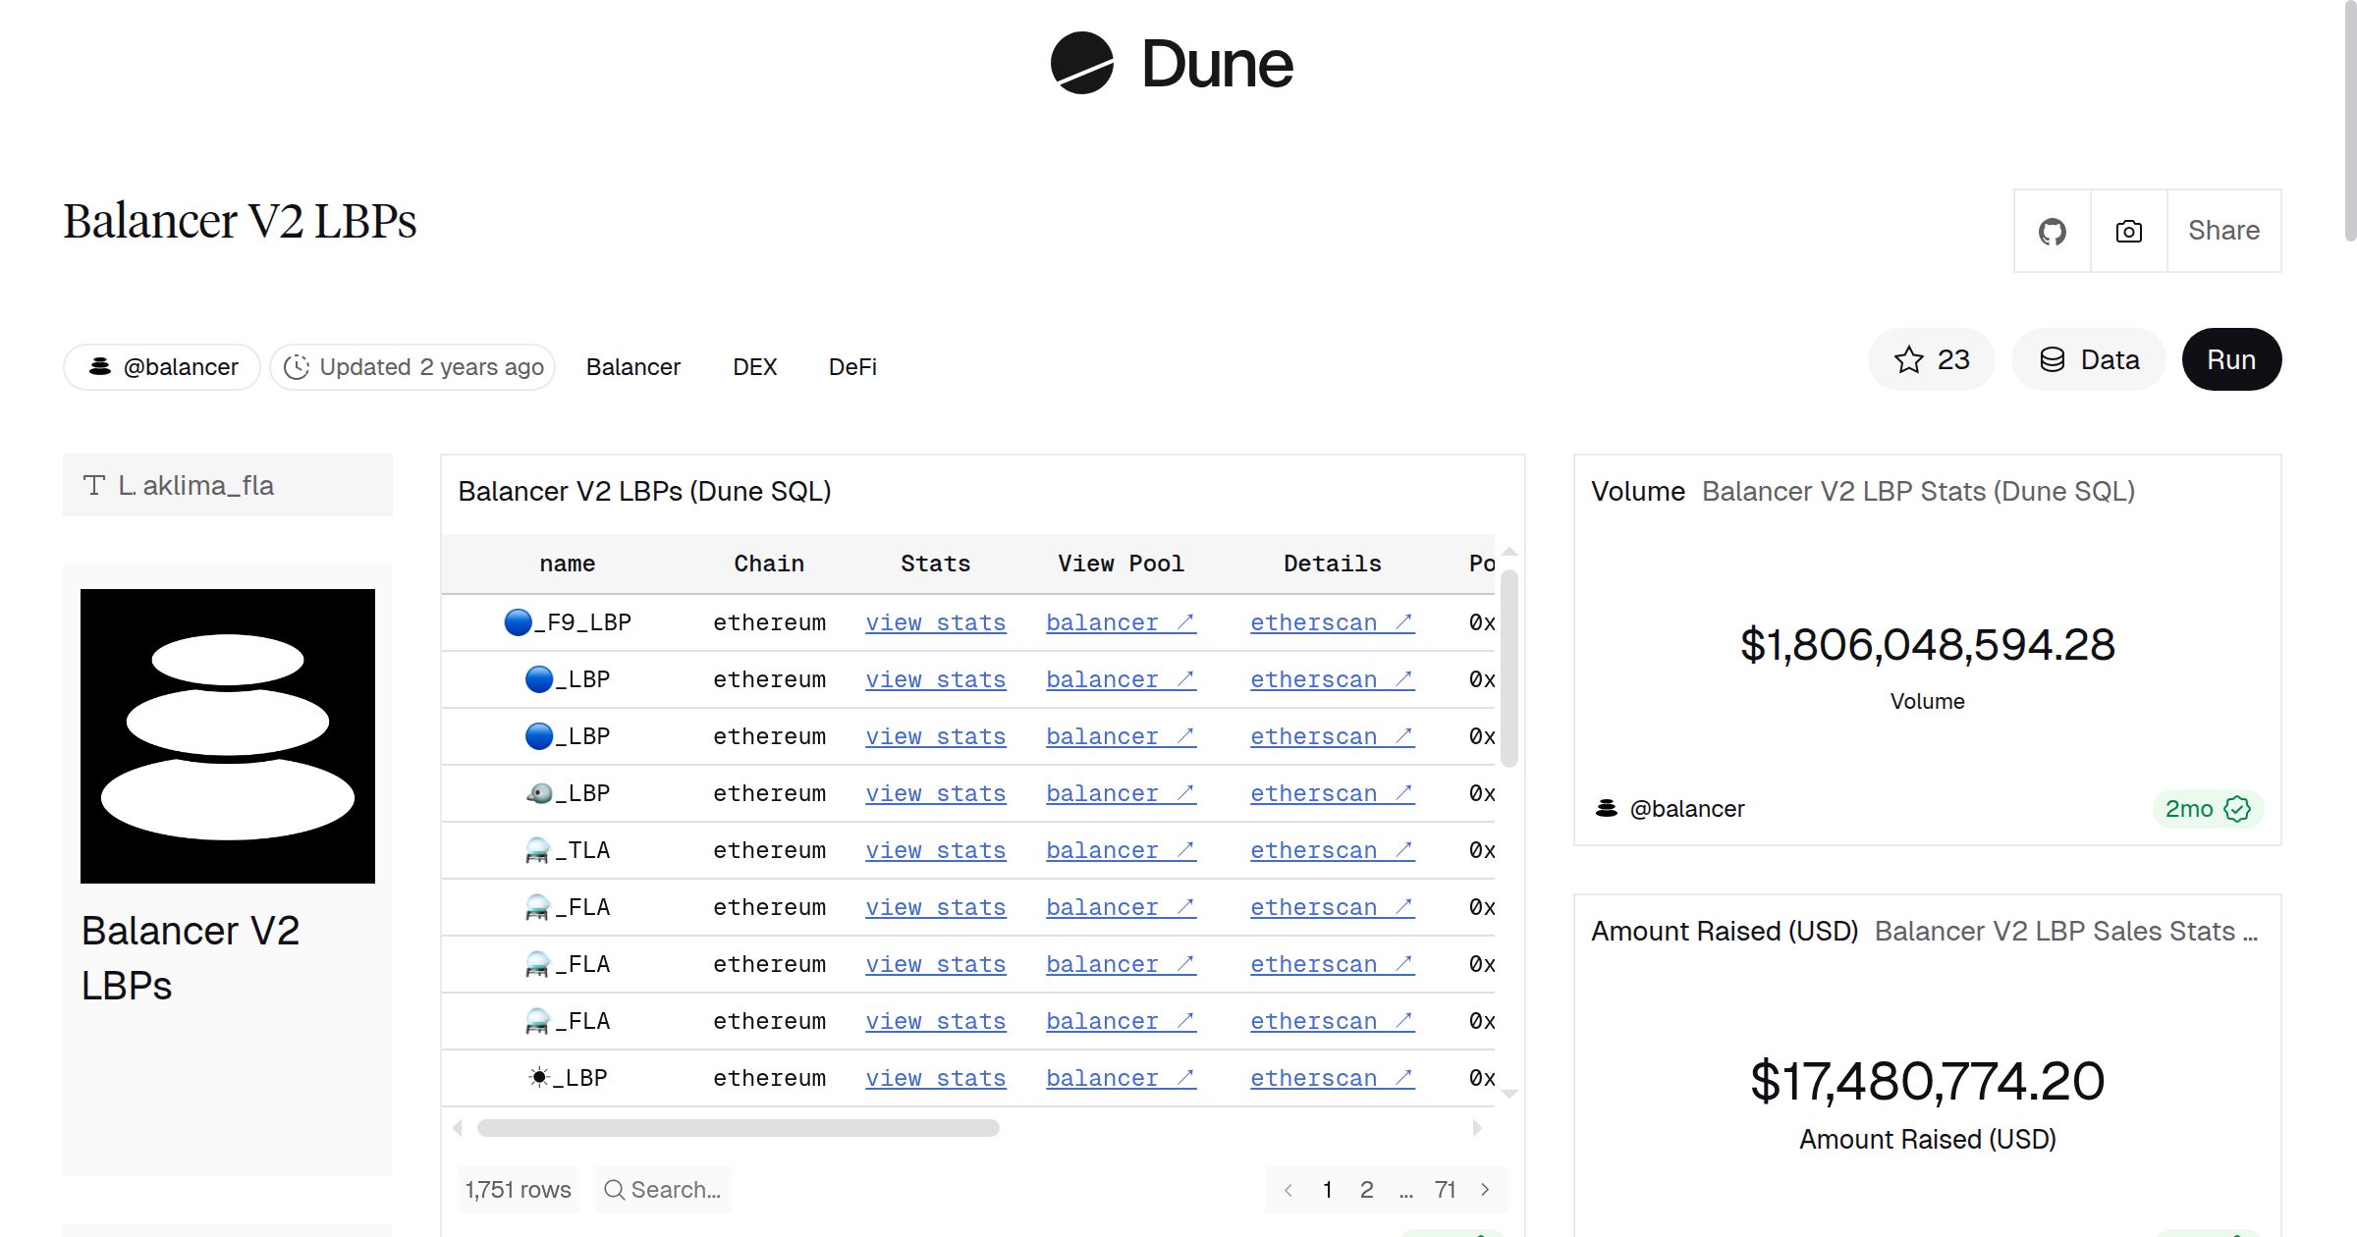Open etherscan link in _TLA row
The height and width of the screenshot is (1237, 2357).
coord(1331,850)
